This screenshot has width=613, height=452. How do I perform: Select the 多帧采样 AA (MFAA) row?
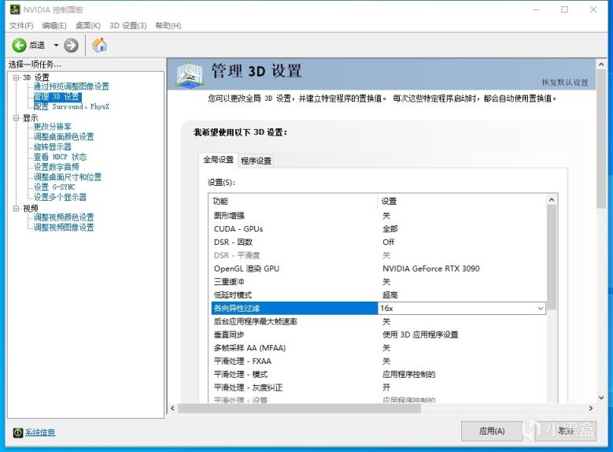click(x=379, y=348)
